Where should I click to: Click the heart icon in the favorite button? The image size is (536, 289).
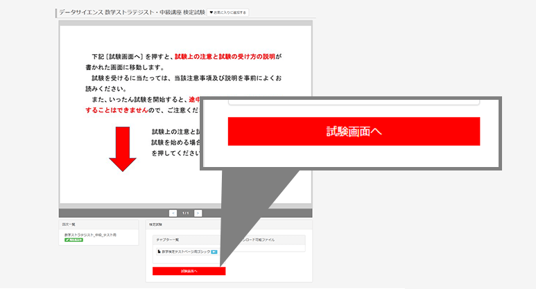212,12
